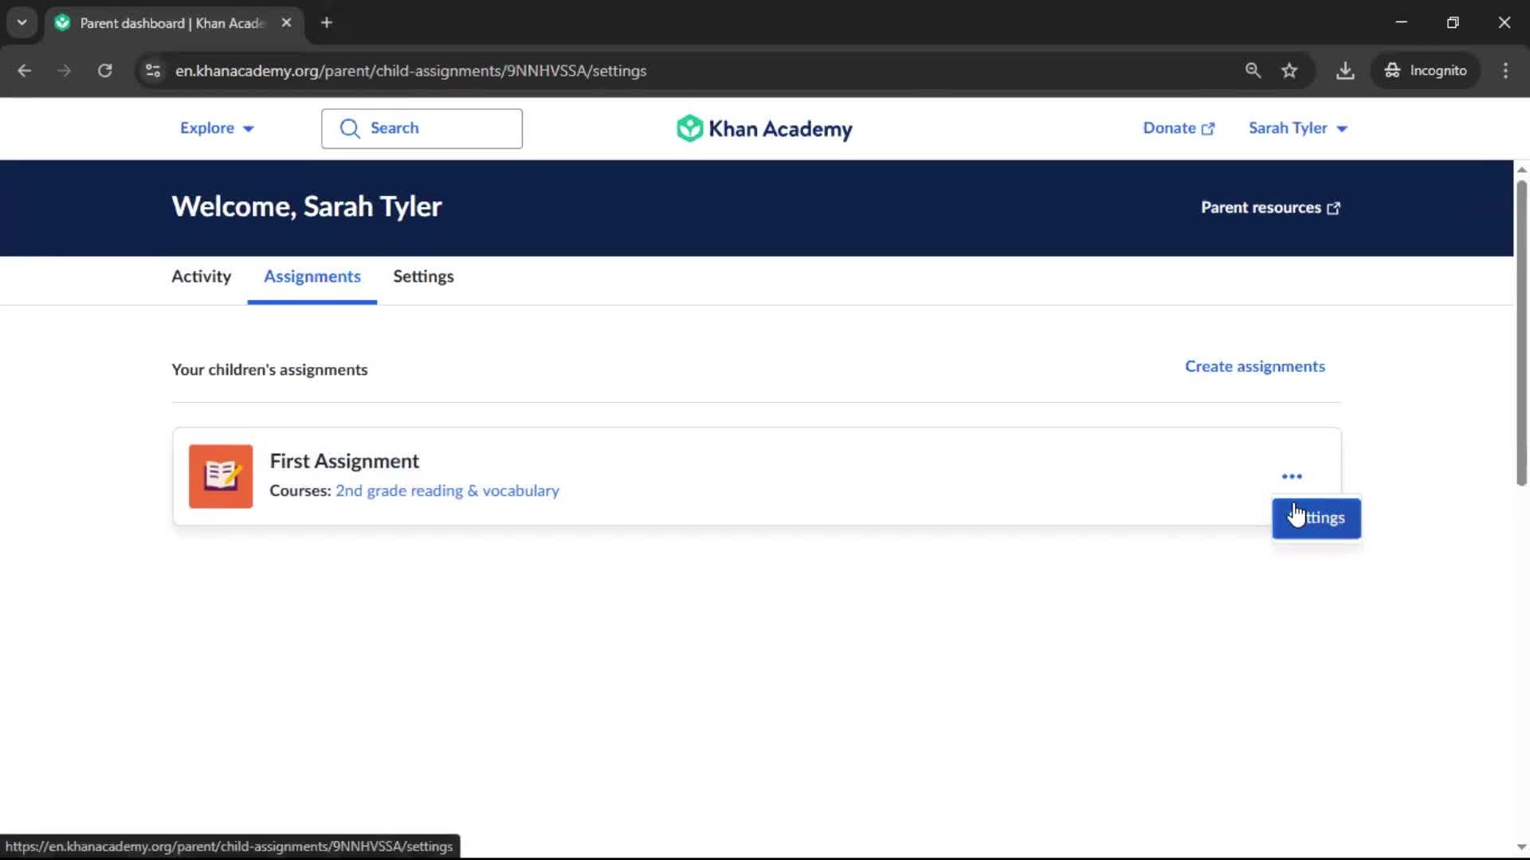Restore down the browser window

click(1453, 22)
